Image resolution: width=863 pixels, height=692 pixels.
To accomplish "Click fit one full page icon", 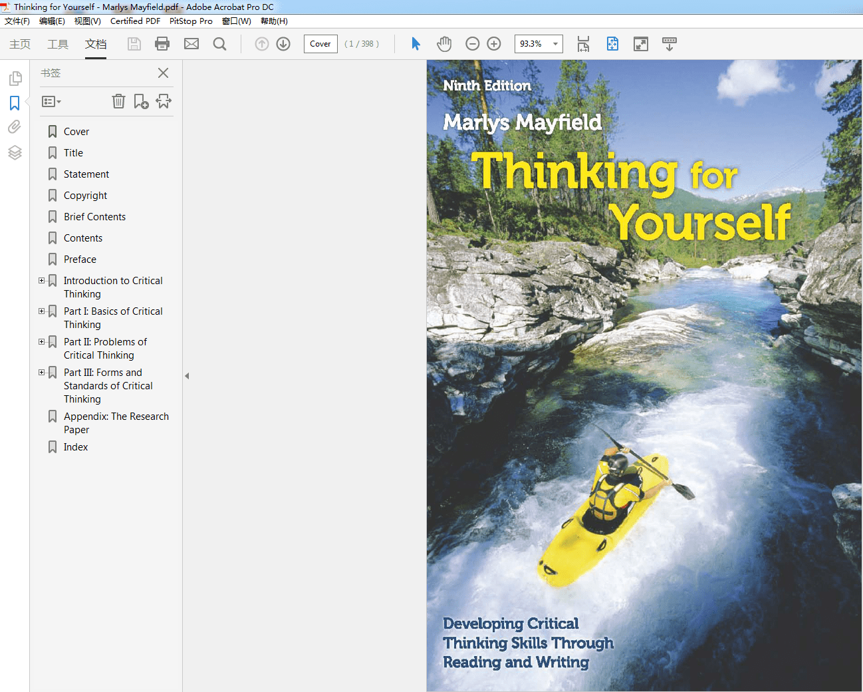I will coord(612,44).
